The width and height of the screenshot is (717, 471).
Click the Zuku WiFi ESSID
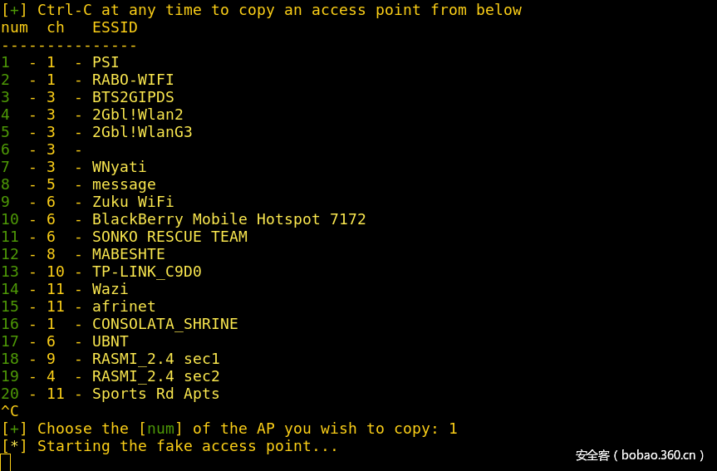click(133, 202)
